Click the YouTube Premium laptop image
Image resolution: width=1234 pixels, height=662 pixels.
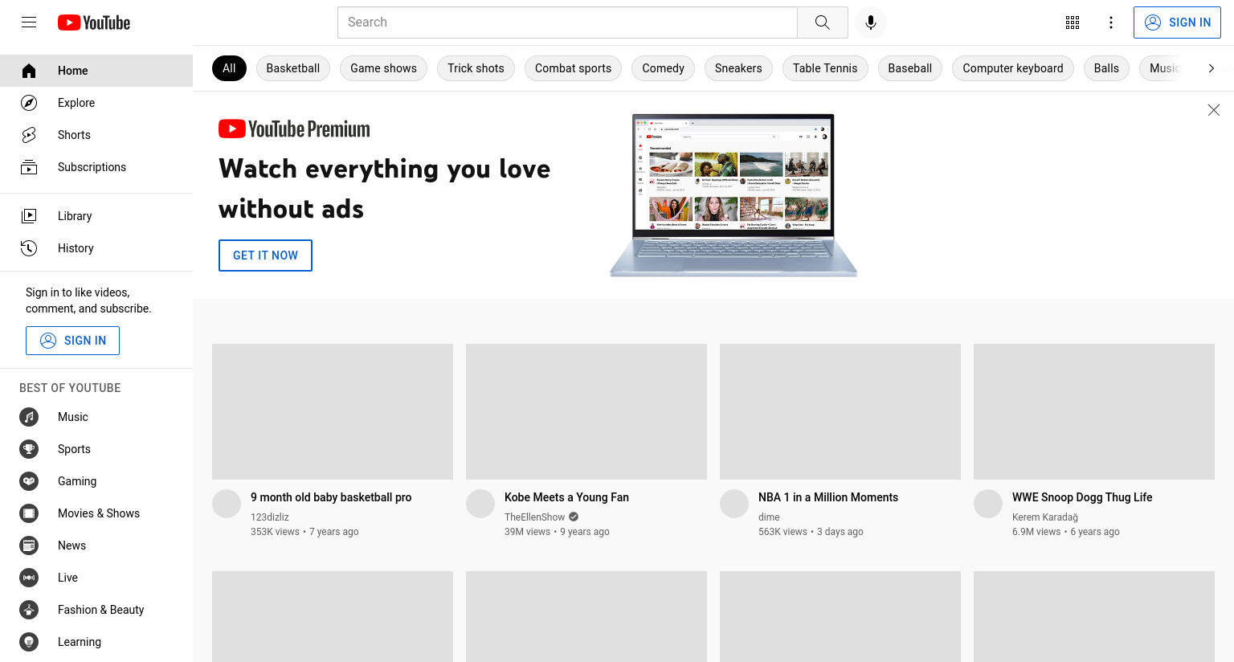(733, 195)
